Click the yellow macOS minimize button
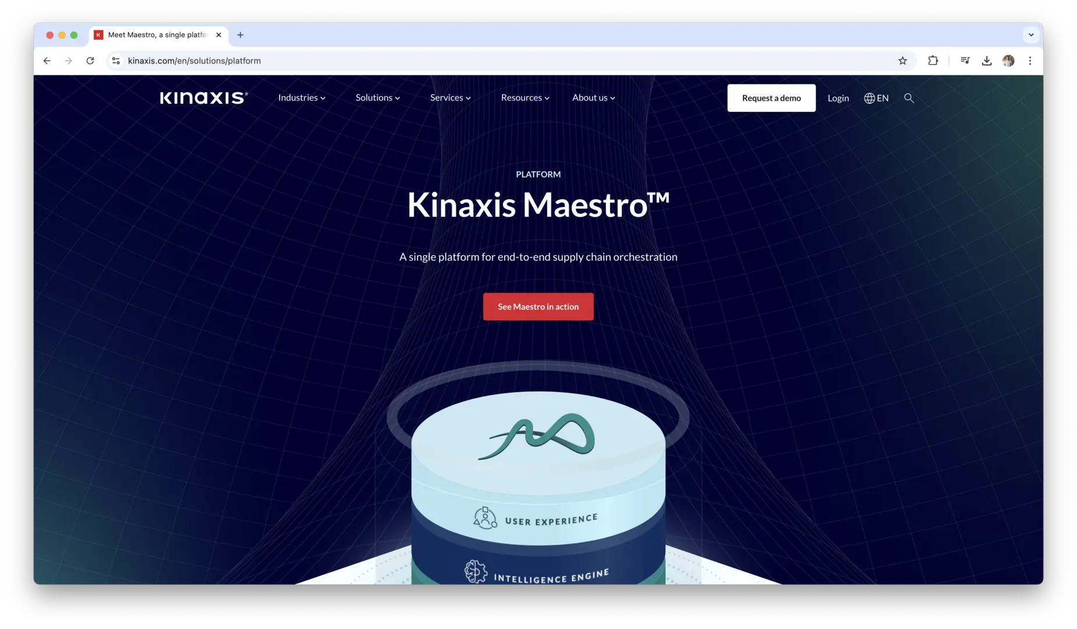 coord(62,35)
